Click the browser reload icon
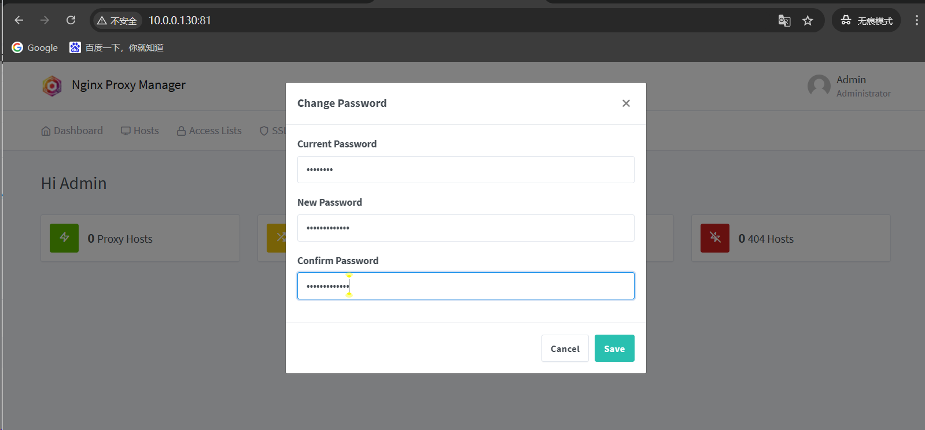Screen dimensions: 925x430 point(71,20)
